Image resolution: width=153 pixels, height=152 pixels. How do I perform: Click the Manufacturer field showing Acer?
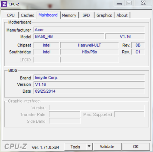(89, 30)
